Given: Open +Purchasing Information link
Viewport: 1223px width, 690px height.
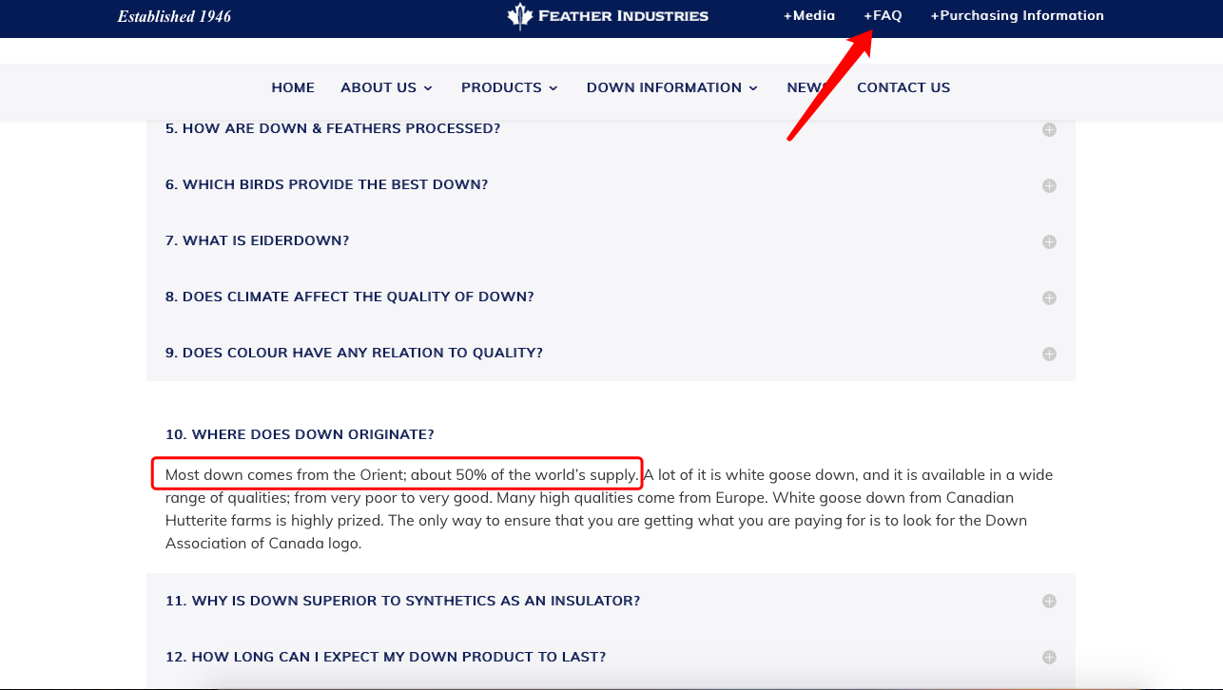Looking at the screenshot, I should [x=1017, y=15].
